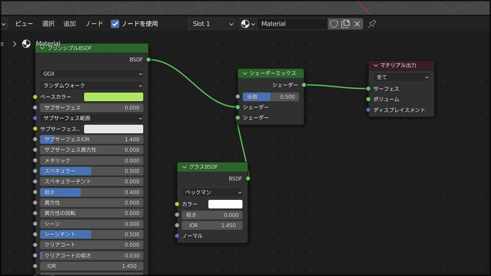
Task: Click the グラスBSDF 粗さ 0.000 field
Action: [x=212, y=215]
